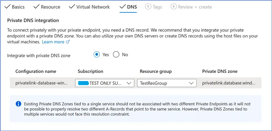Viewport: 272px width, 131px height.
Task: Select Yes for private DNS zone integration
Action: [x=97, y=55]
